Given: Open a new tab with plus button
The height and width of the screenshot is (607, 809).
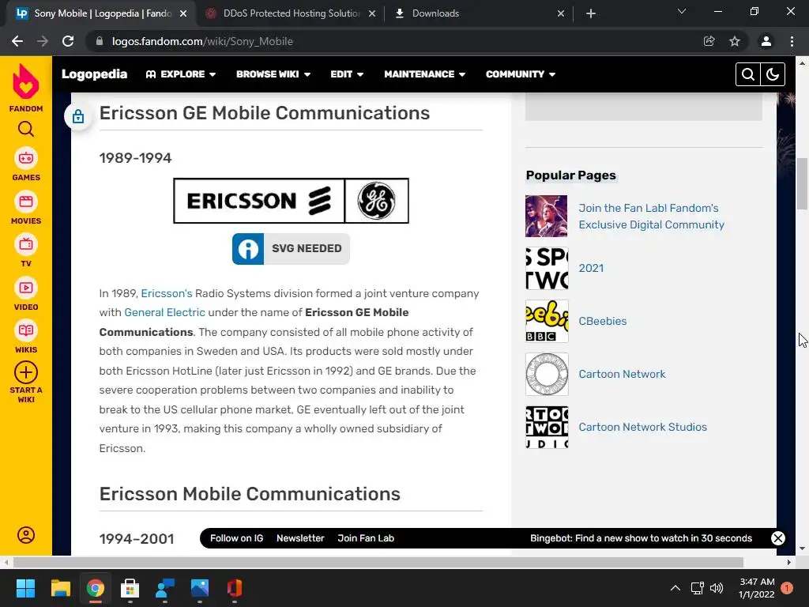Looking at the screenshot, I should click(x=591, y=13).
